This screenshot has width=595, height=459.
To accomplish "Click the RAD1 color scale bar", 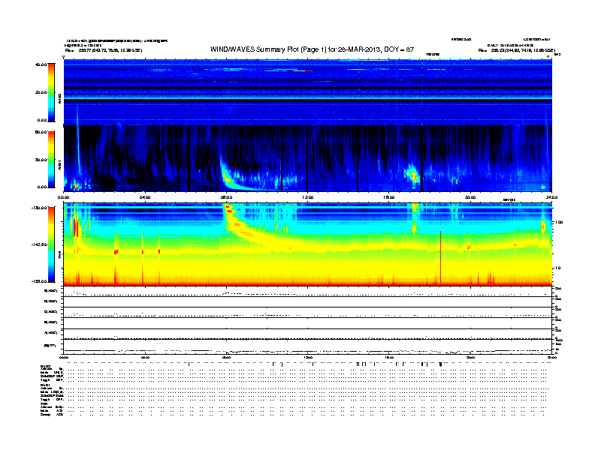I will pyautogui.click(x=51, y=160).
